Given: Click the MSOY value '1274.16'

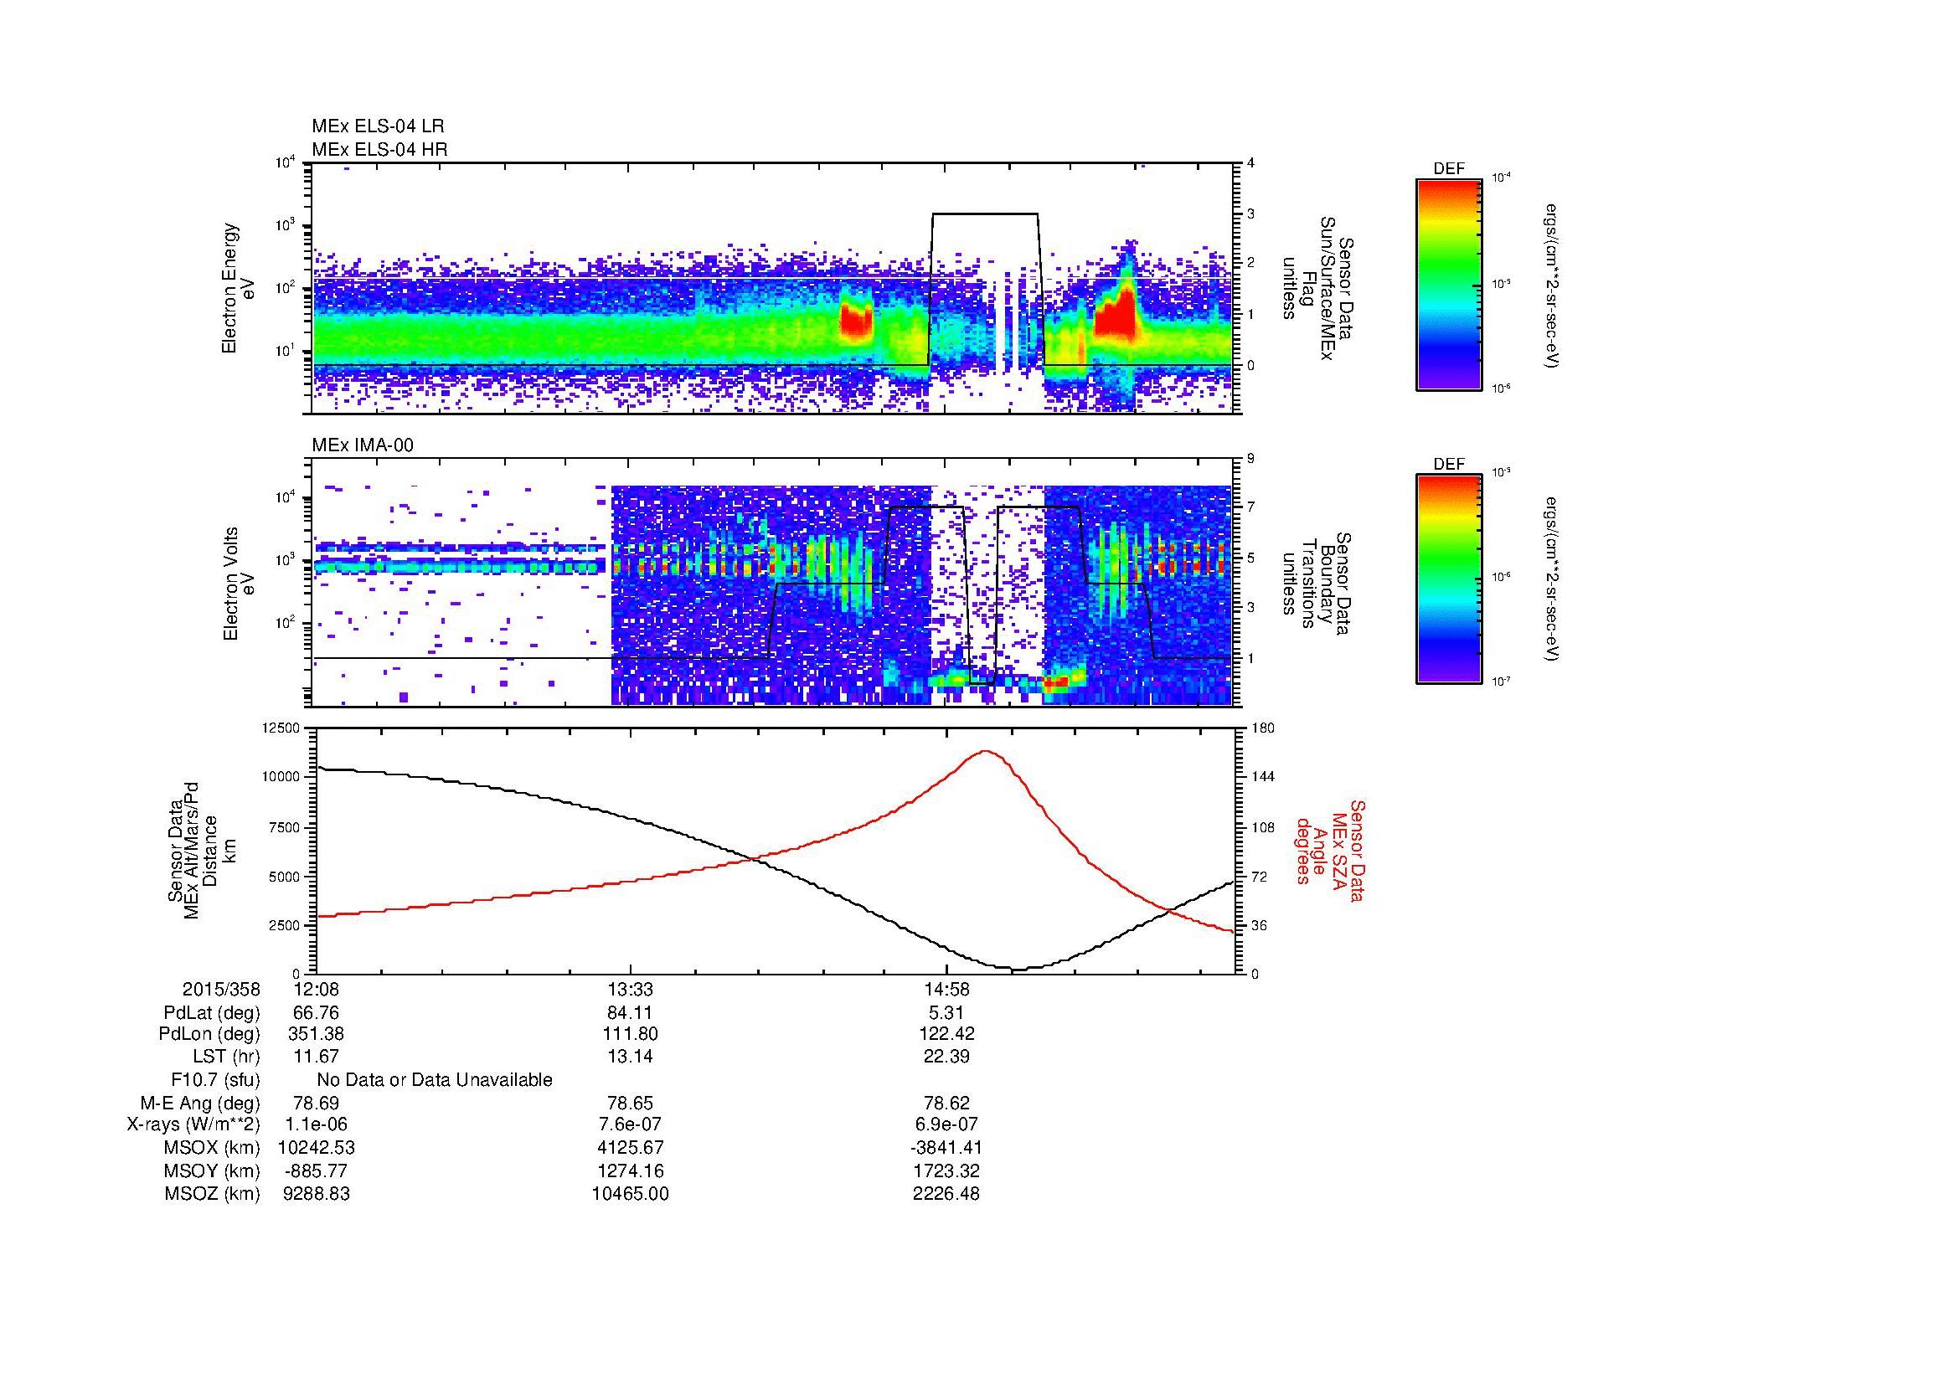Looking at the screenshot, I should point(631,1170).
